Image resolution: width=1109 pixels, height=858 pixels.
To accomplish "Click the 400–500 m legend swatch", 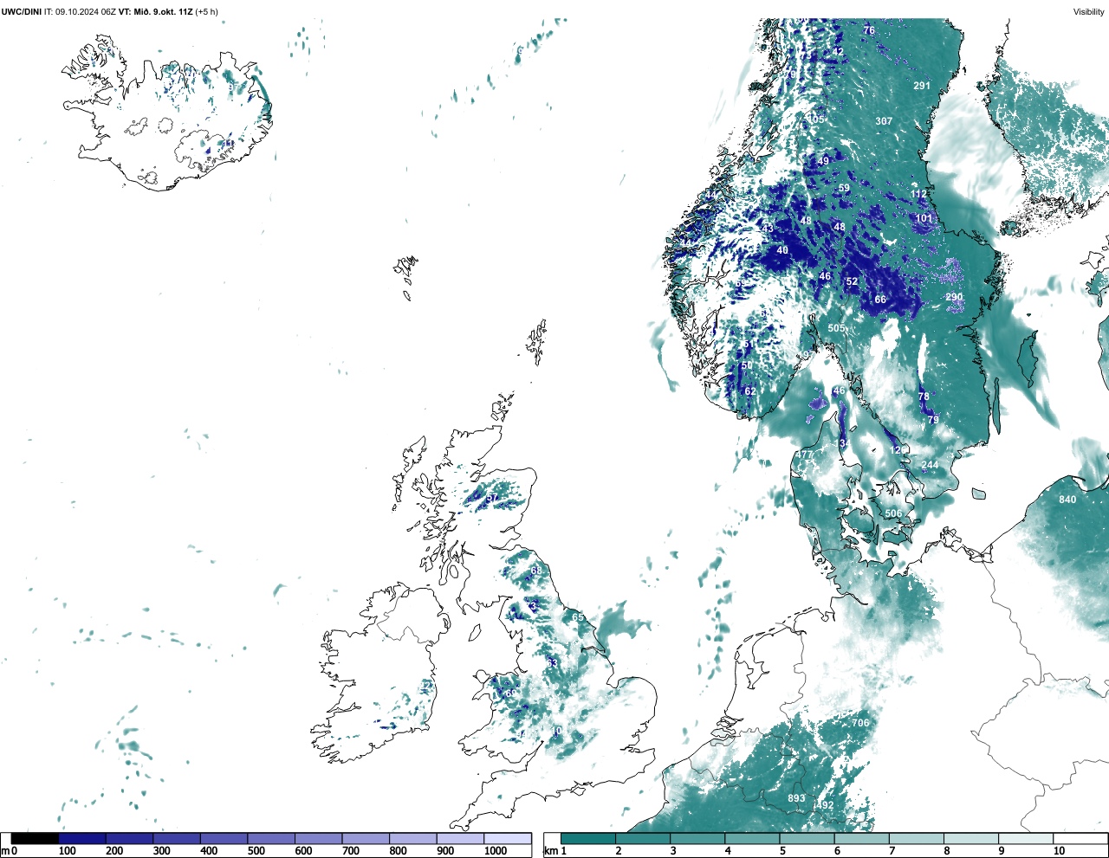I will [x=224, y=839].
